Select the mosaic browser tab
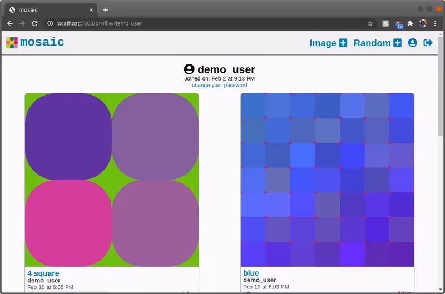Screen dimensions: 445x294 (x=50, y=9)
